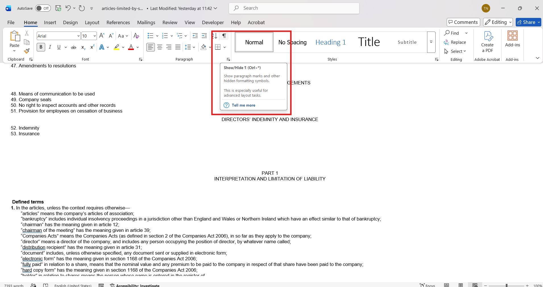This screenshot has height=287, width=543.
Task: Click the Share button
Action: [529, 22]
